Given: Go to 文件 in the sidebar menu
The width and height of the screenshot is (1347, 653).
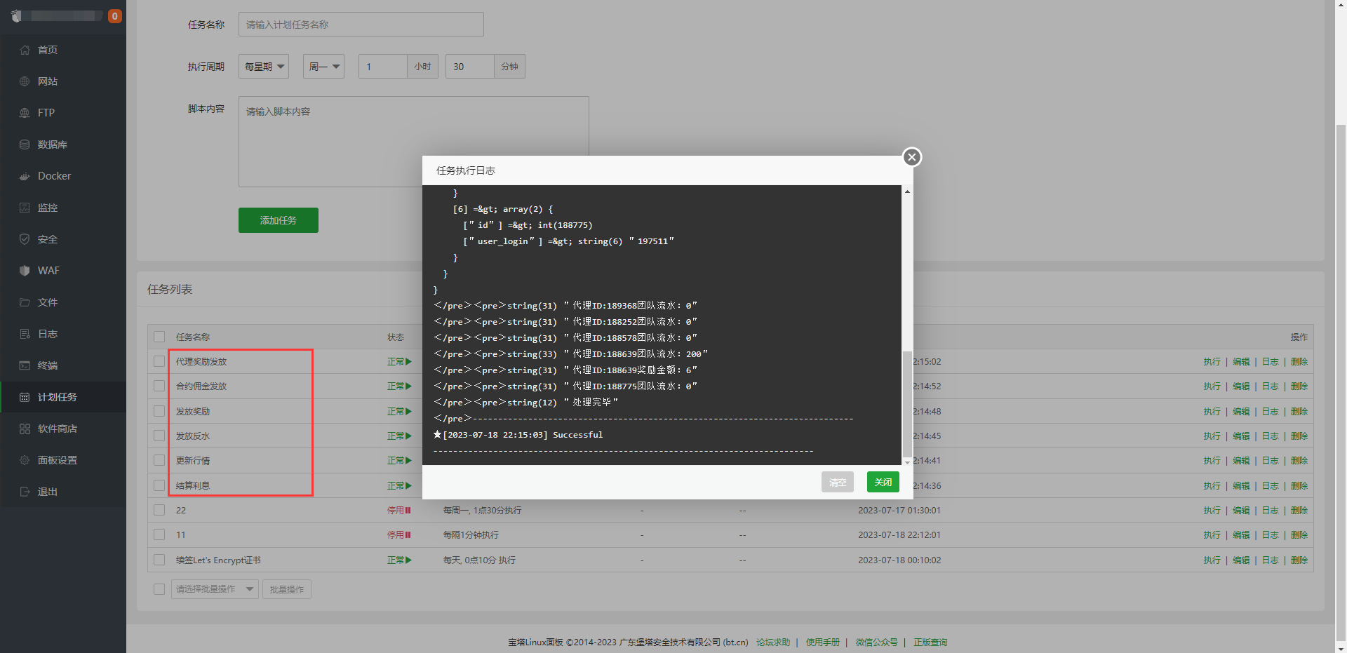Looking at the screenshot, I should coord(48,302).
